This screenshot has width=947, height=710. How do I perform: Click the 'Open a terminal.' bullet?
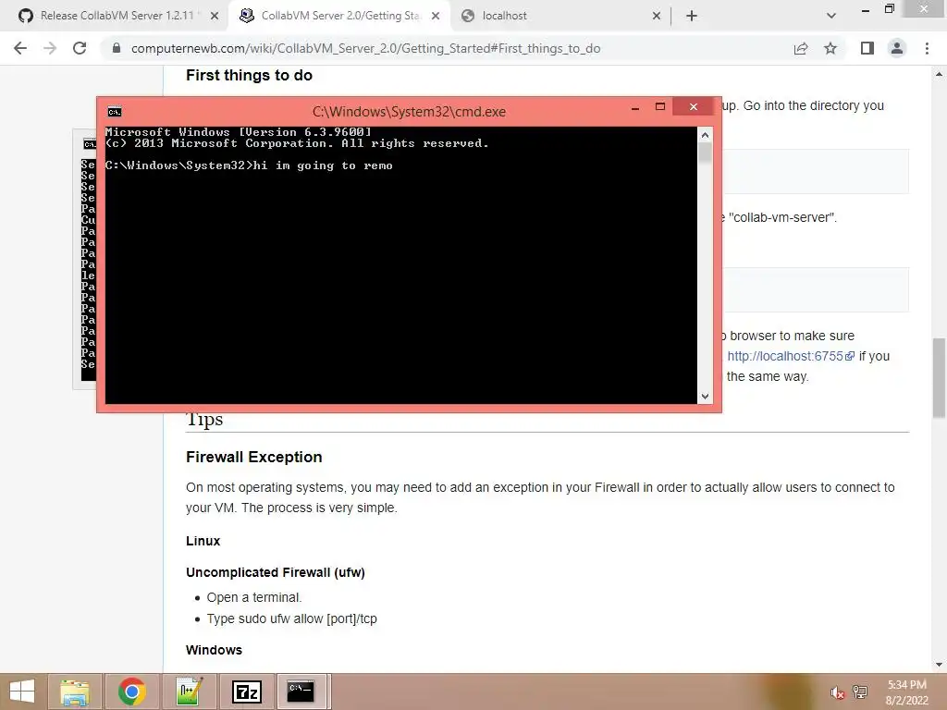pos(254,597)
